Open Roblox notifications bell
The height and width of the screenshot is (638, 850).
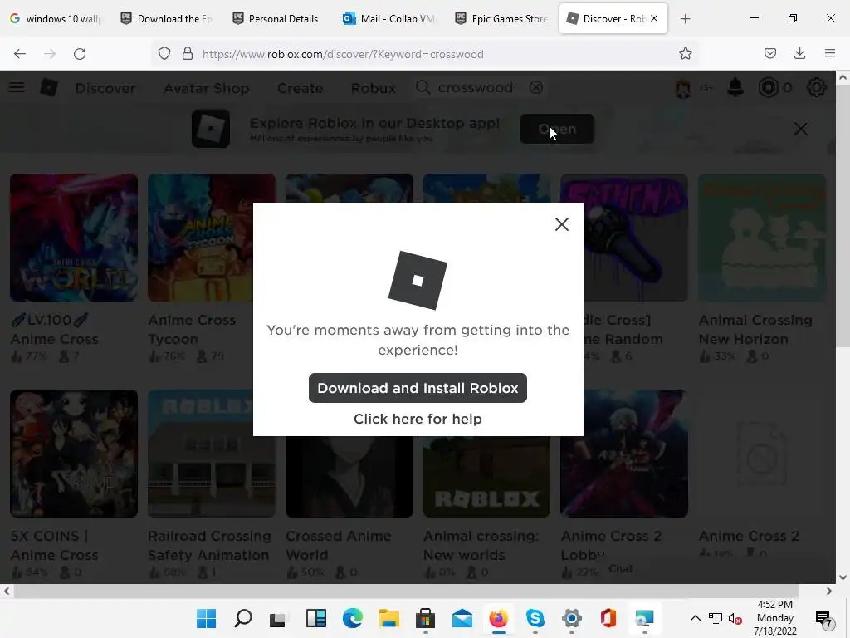click(735, 87)
